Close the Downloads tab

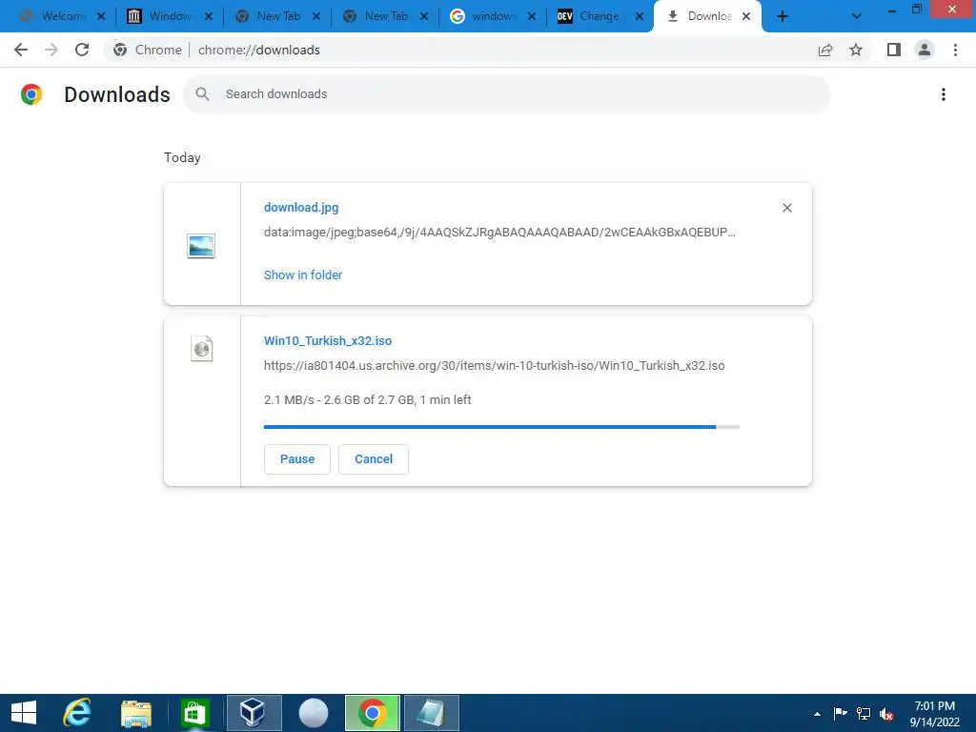click(746, 17)
